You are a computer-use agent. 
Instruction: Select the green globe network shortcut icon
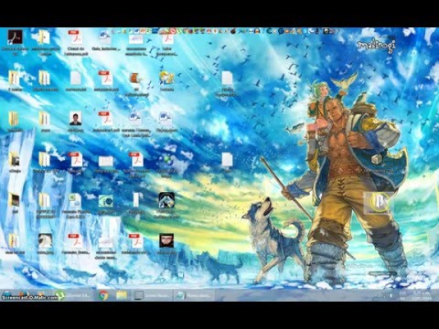tap(166, 160)
